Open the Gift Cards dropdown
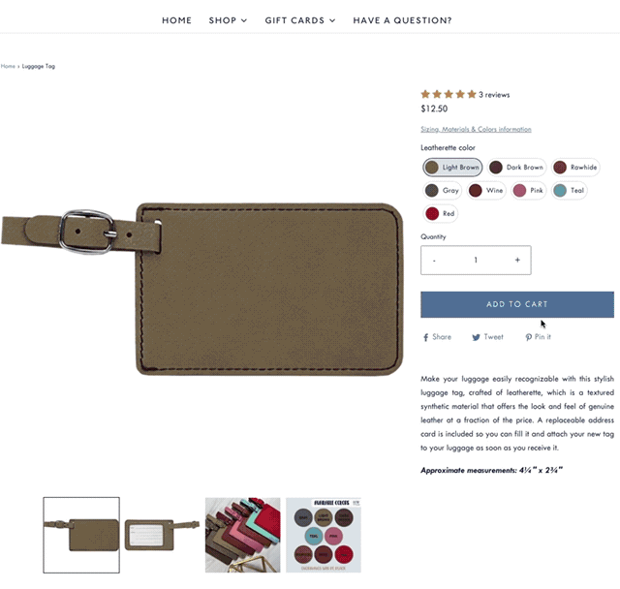 pos(300,20)
